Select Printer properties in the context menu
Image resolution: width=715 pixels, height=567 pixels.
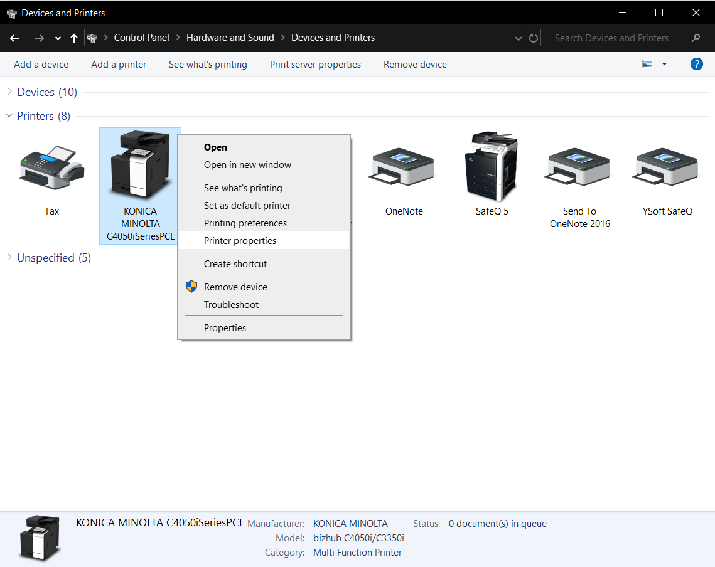click(x=240, y=240)
